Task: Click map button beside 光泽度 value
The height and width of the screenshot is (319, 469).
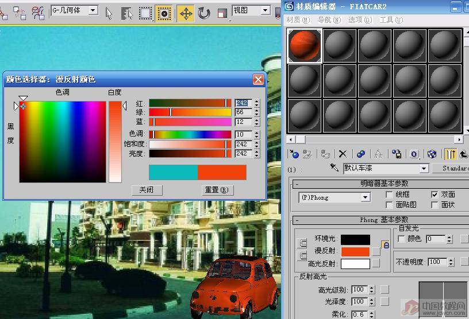Action: 385,301
